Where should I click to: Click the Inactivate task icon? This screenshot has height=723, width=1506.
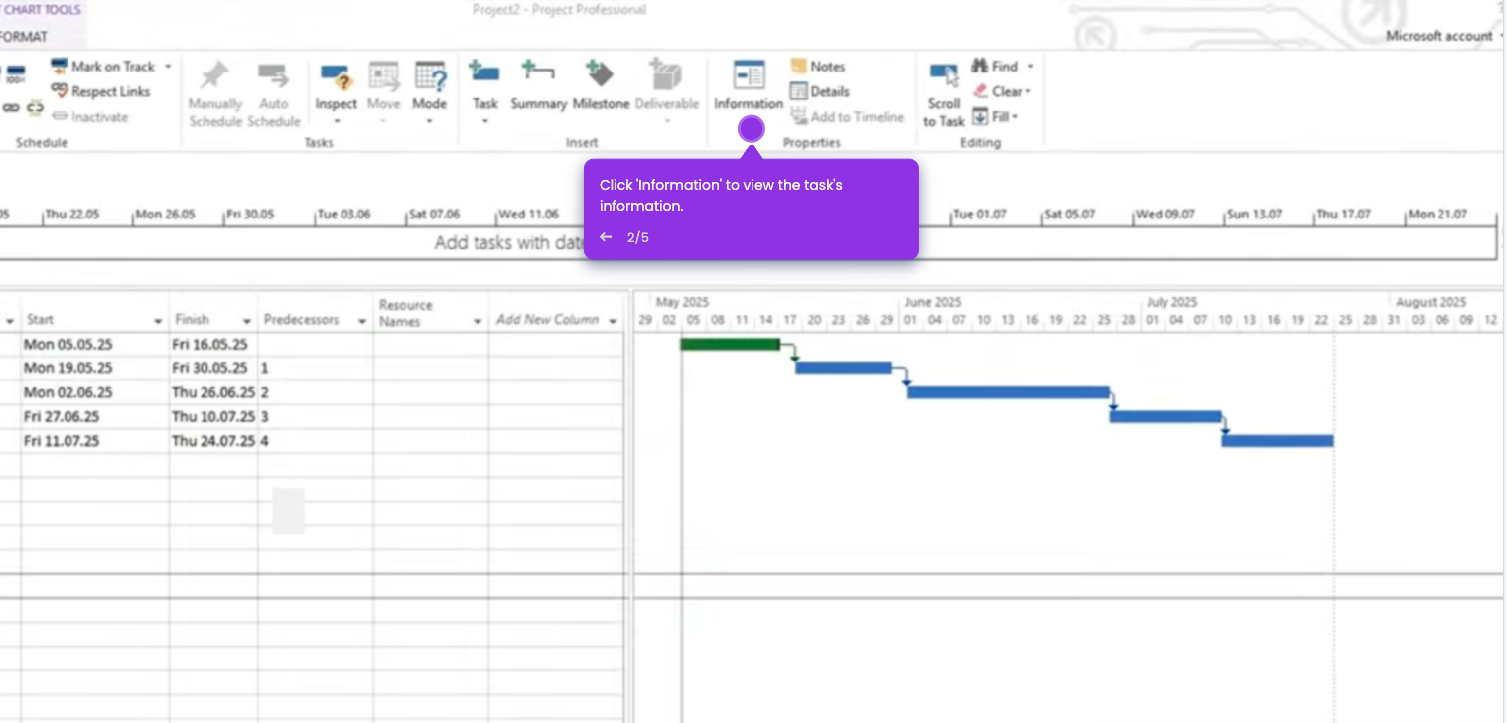tap(60, 117)
